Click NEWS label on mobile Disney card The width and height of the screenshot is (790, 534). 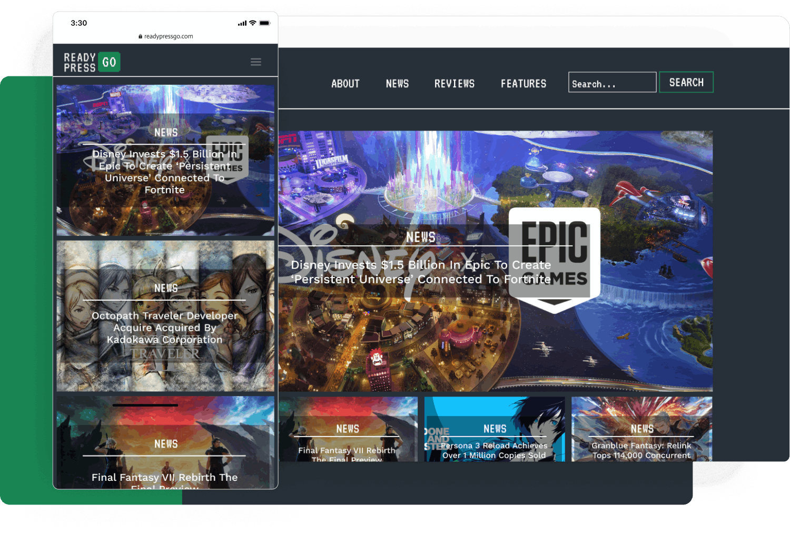pyautogui.click(x=166, y=133)
